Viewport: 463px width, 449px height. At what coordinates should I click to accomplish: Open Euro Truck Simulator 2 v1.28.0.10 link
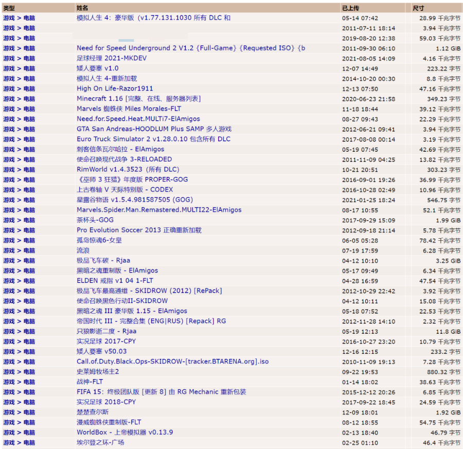pos(153,139)
